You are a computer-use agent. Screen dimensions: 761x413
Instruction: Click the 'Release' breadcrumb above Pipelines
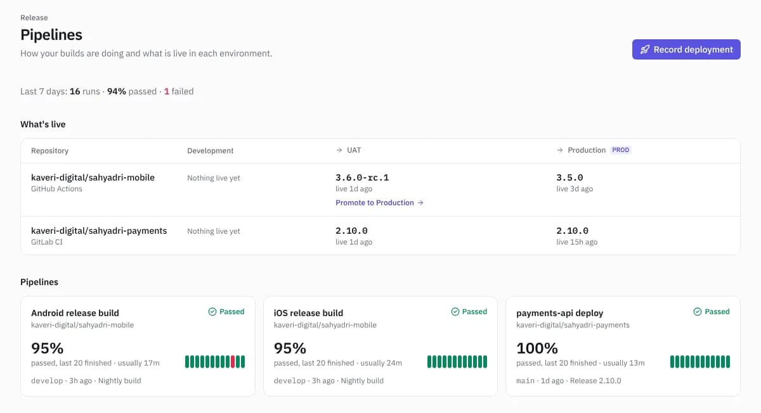click(x=34, y=18)
